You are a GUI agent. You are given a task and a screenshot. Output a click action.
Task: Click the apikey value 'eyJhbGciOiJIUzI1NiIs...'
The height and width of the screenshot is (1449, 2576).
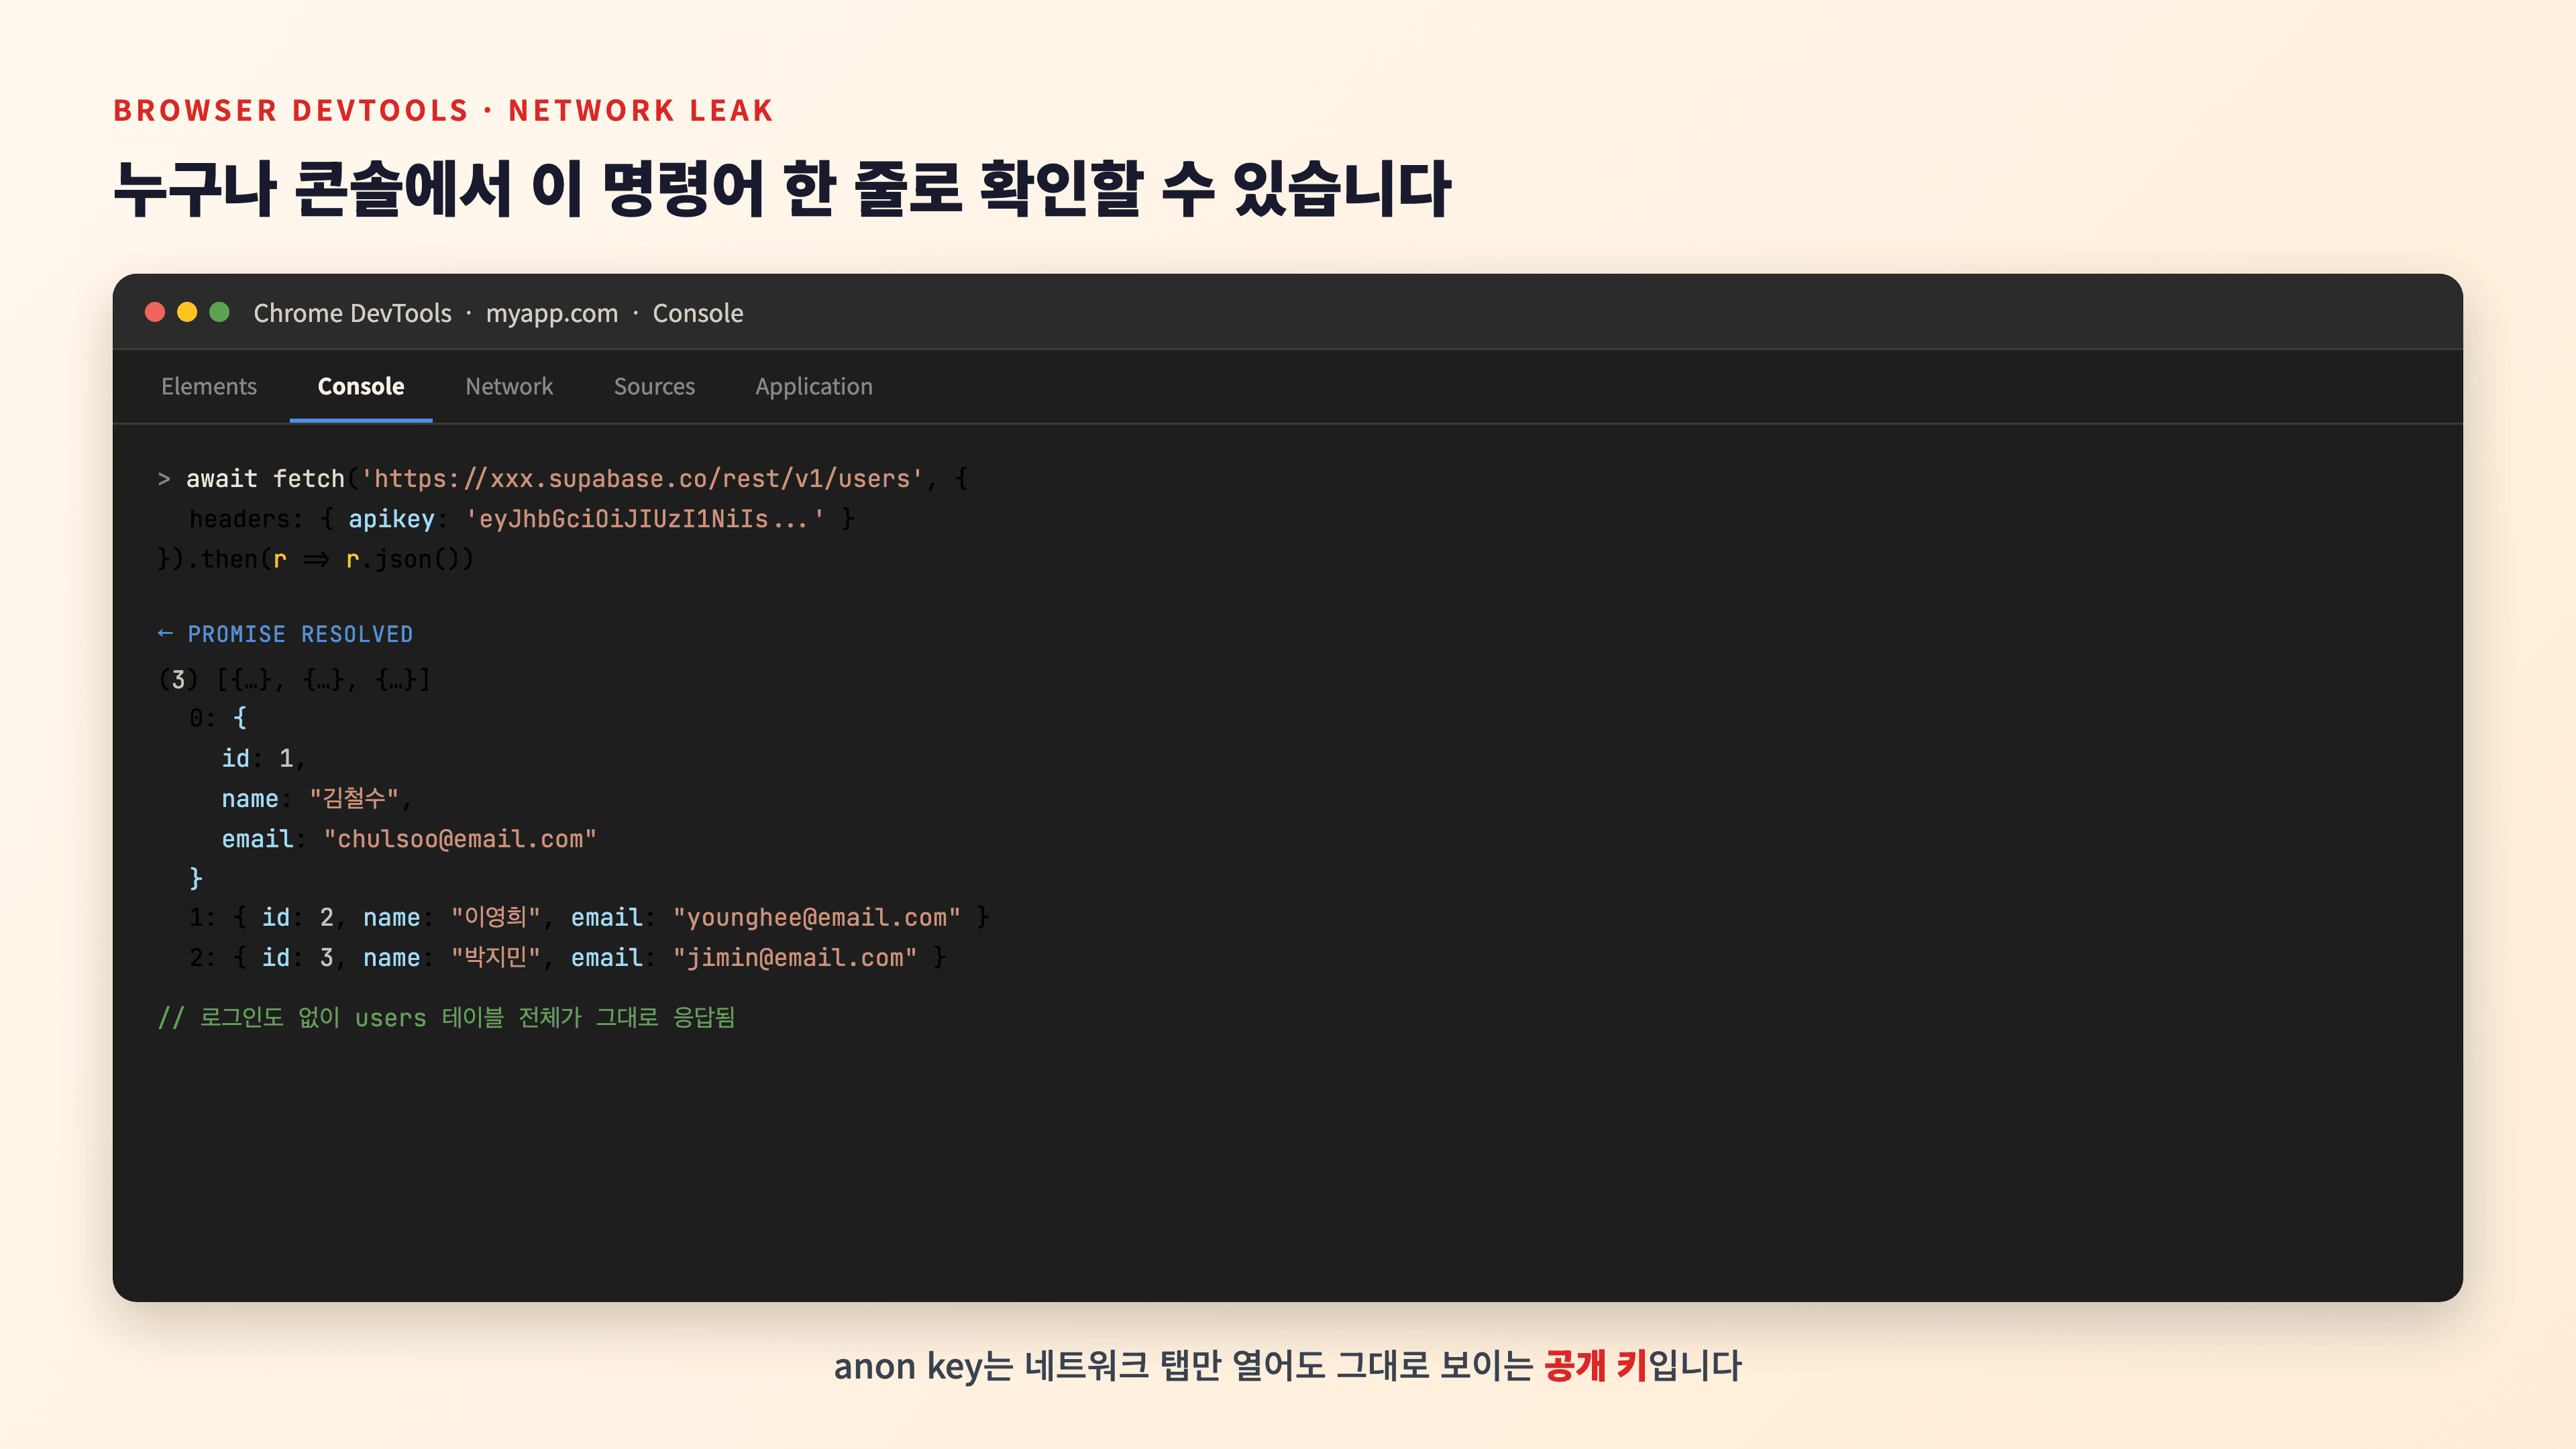tap(646, 519)
